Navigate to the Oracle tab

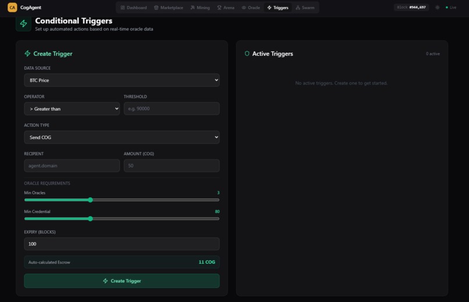[251, 8]
